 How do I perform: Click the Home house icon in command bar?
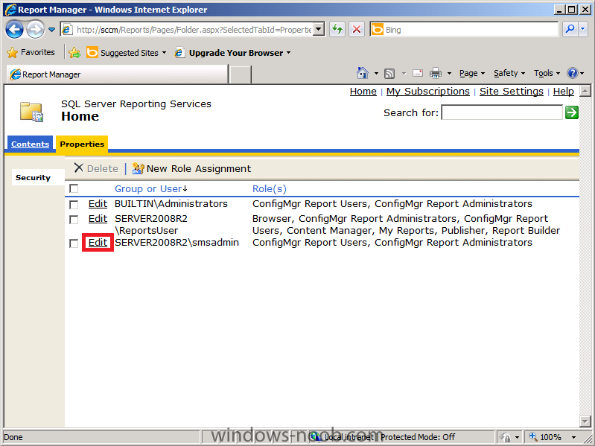[x=363, y=73]
